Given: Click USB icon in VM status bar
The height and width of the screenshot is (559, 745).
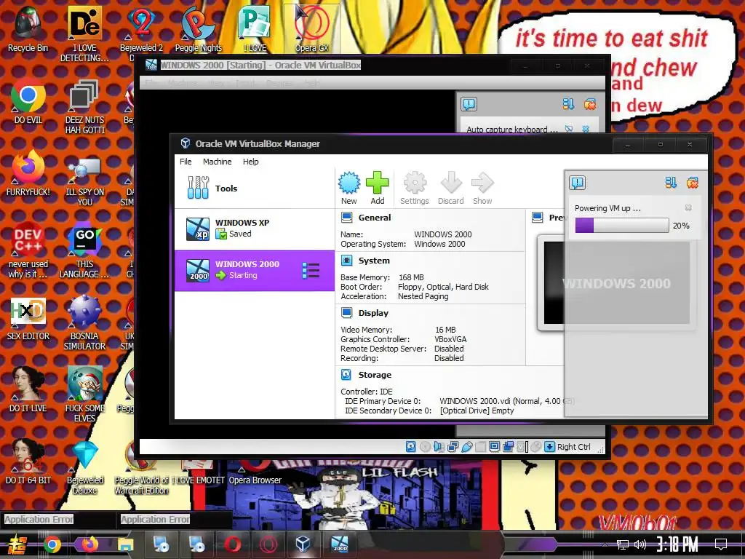Looking at the screenshot, I should click(466, 447).
